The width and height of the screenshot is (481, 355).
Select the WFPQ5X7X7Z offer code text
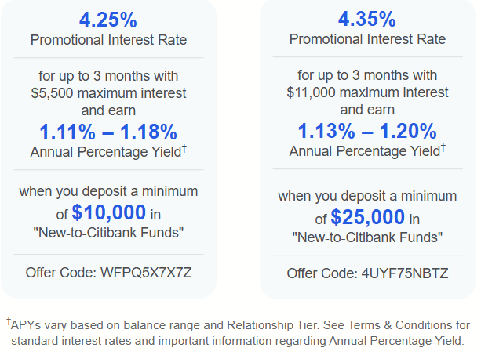[x=146, y=273]
